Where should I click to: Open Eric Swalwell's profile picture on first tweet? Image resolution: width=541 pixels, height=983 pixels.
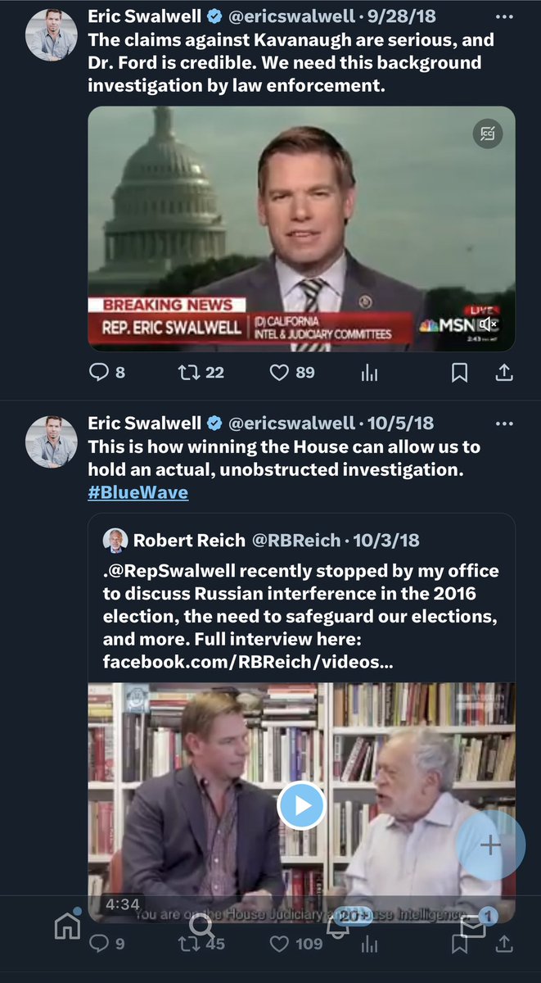click(x=52, y=35)
